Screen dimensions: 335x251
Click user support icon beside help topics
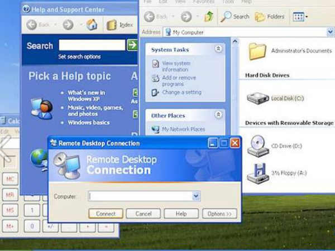42,108
